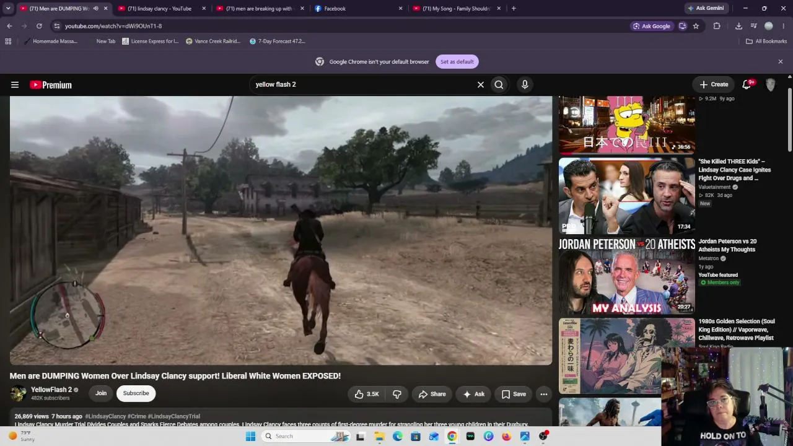Open the Create button
The width and height of the screenshot is (793, 446).
tap(714, 85)
